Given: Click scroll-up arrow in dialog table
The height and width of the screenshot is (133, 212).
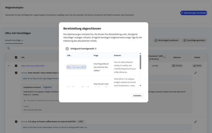Looking at the screenshot, I should 140,53.
